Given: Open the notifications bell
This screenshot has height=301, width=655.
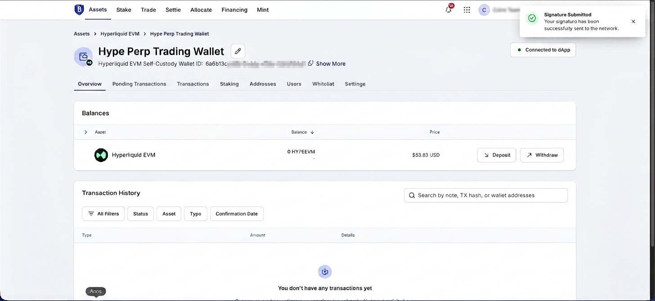Looking at the screenshot, I should 449,9.
